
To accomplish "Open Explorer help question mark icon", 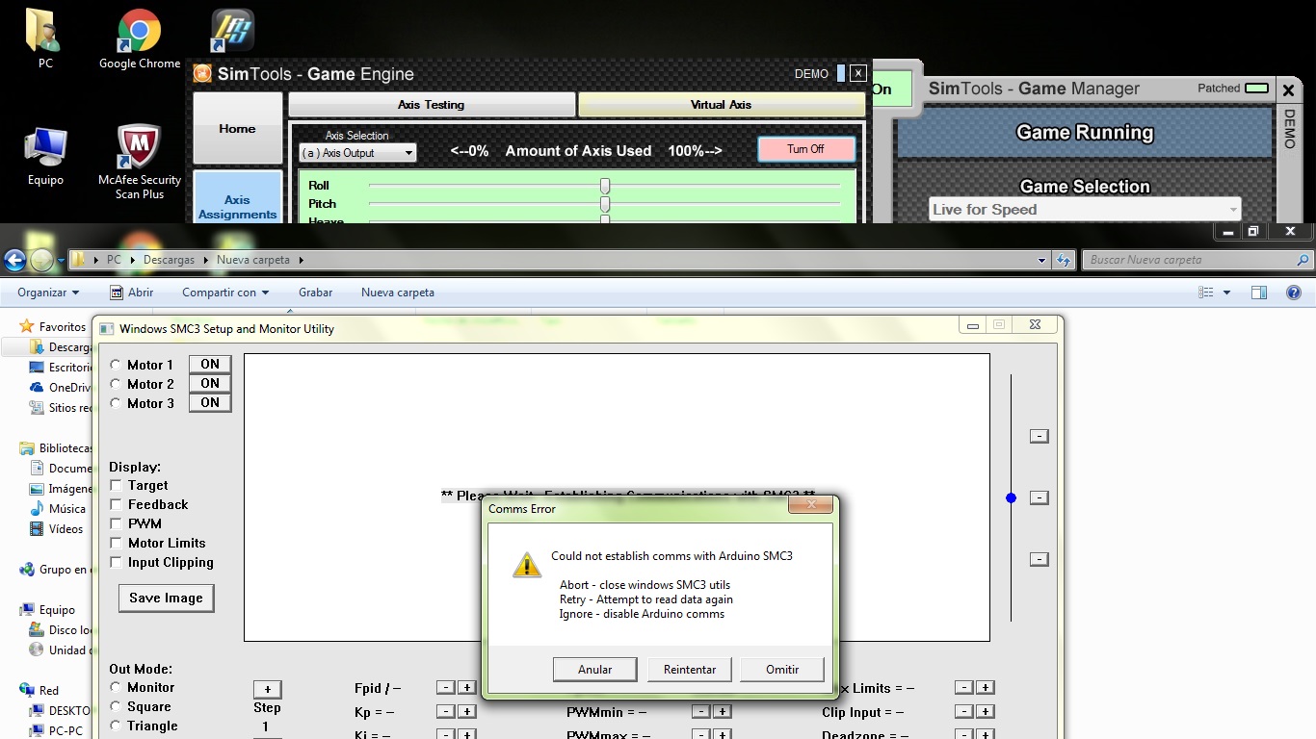I will (1294, 293).
